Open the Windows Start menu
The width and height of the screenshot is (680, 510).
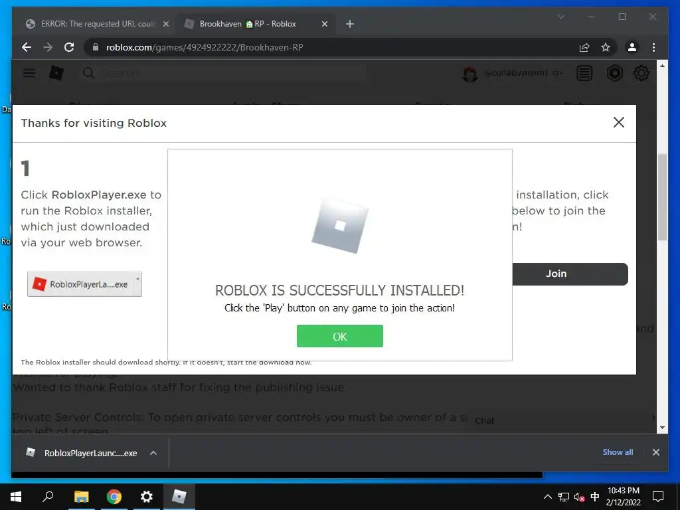click(x=16, y=497)
